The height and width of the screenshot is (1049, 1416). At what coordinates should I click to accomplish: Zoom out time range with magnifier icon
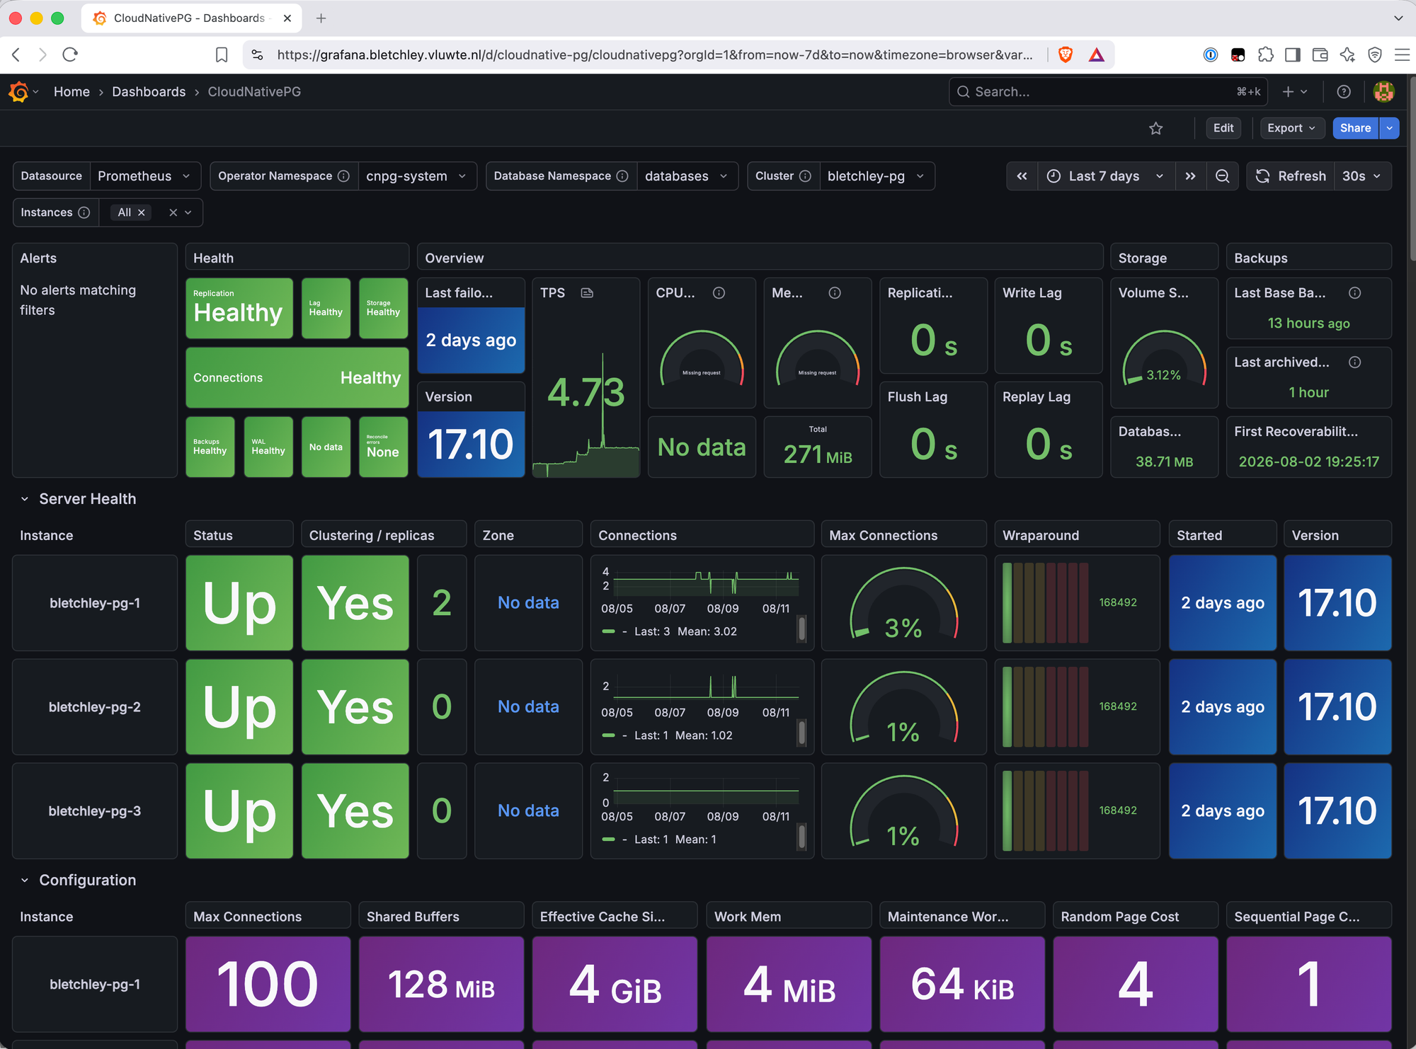click(x=1223, y=176)
